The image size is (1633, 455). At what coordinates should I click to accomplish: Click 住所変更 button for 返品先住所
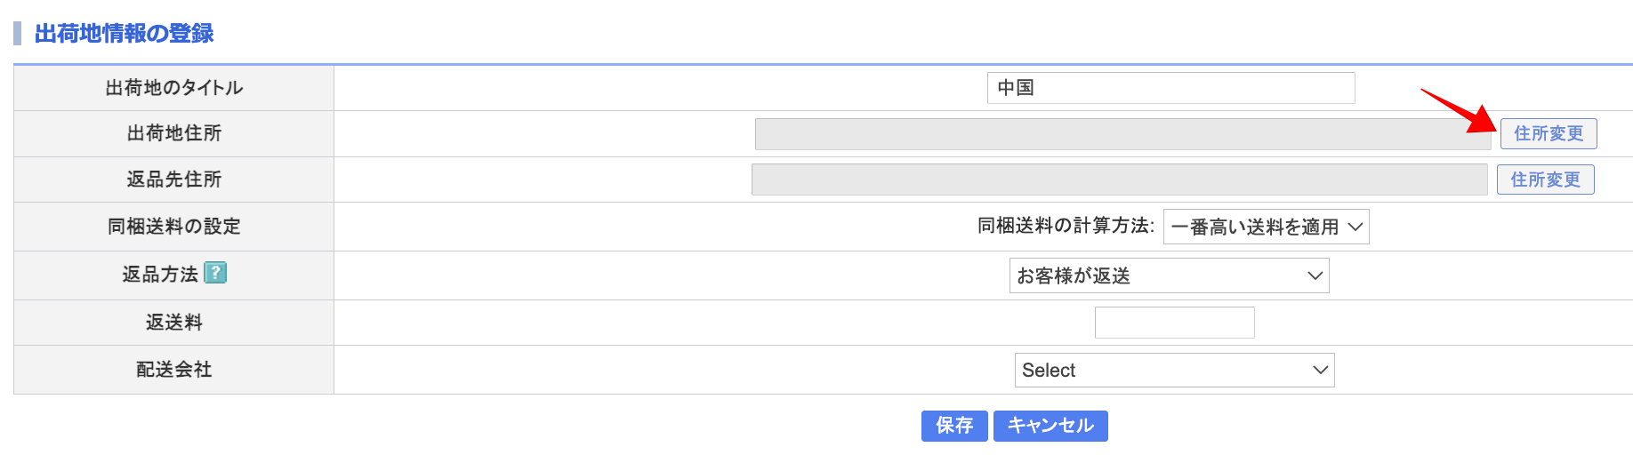1545,180
